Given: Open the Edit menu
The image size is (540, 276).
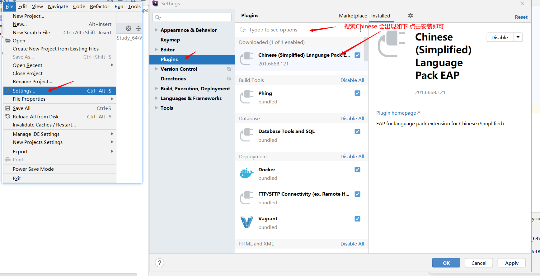Looking at the screenshot, I should (23, 6).
